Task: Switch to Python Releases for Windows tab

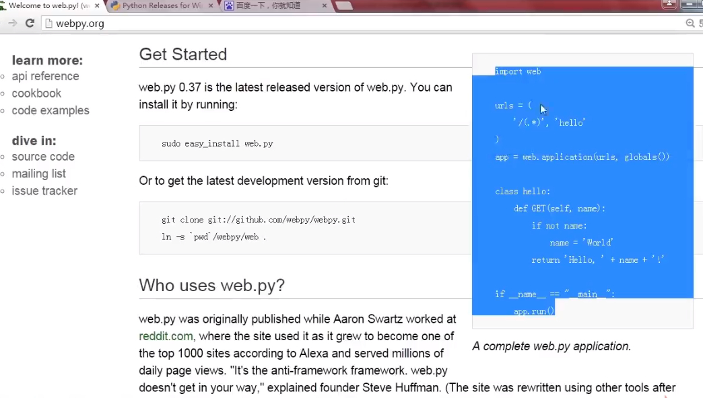Action: (163, 6)
